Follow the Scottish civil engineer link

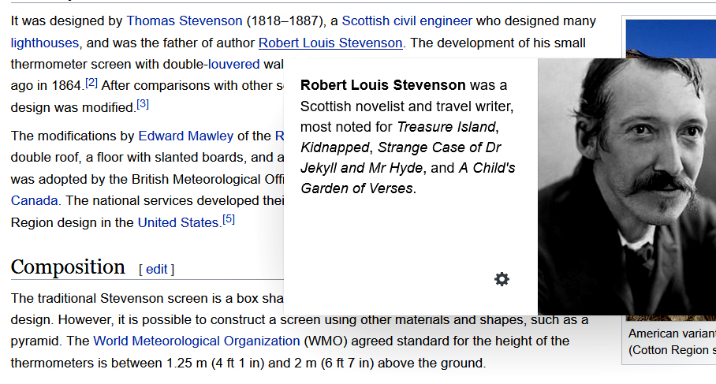click(x=407, y=21)
